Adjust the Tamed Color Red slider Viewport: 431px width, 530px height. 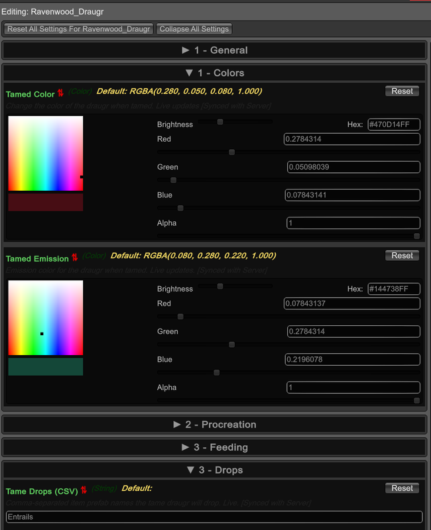[288, 152]
